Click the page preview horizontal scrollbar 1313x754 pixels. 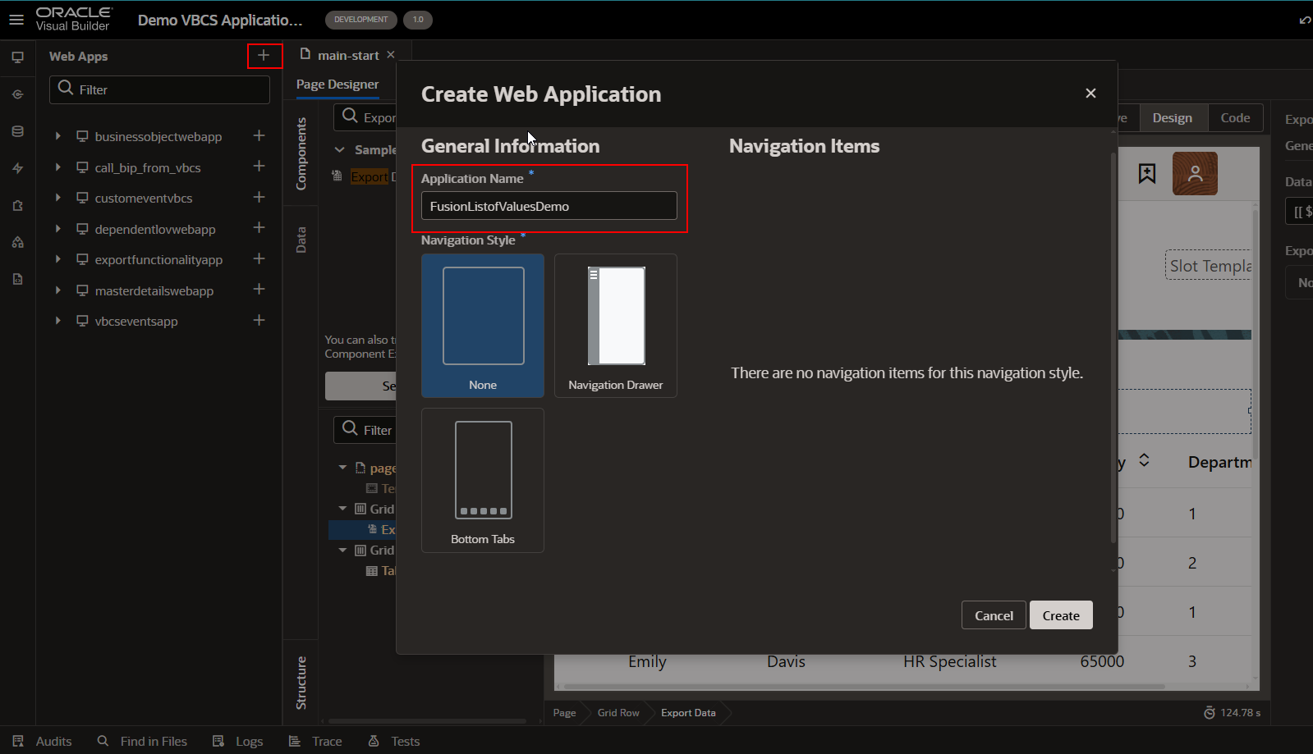click(x=865, y=687)
